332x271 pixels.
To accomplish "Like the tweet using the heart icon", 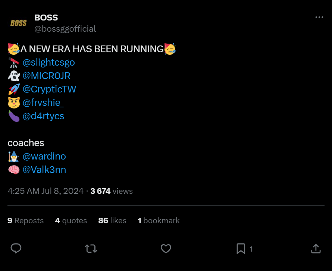I will 166,249.
